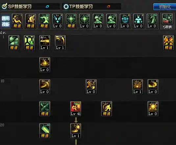Select the locked Lv 1 golden slash skill
Screen dimensions: 176x145
click(x=44, y=43)
